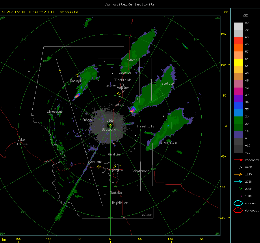Pick the bright green 20-30 dBZ swatch
Viewport: 260px width, 243px height.
[238, 120]
